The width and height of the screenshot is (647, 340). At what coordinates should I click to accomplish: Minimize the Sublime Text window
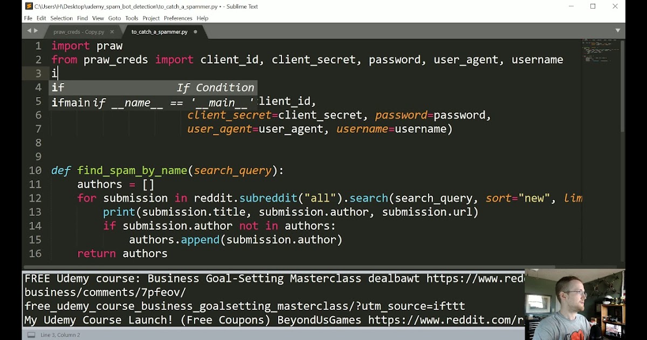pyautogui.click(x=571, y=6)
